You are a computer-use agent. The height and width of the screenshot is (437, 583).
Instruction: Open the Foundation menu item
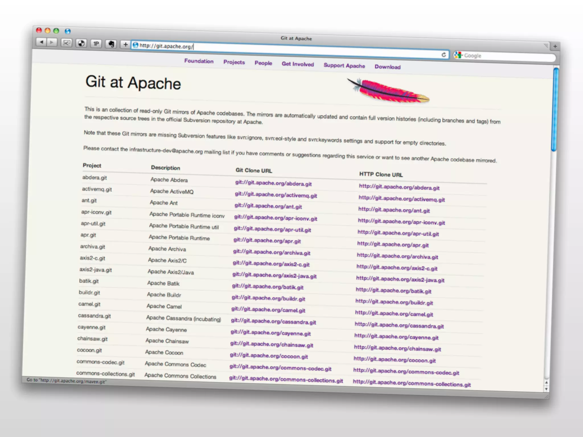199,61
